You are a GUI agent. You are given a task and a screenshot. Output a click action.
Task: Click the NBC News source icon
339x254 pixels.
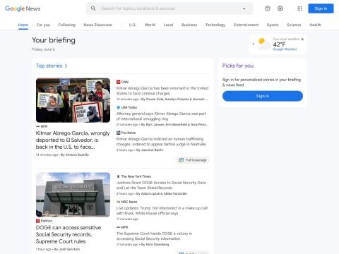118,202
